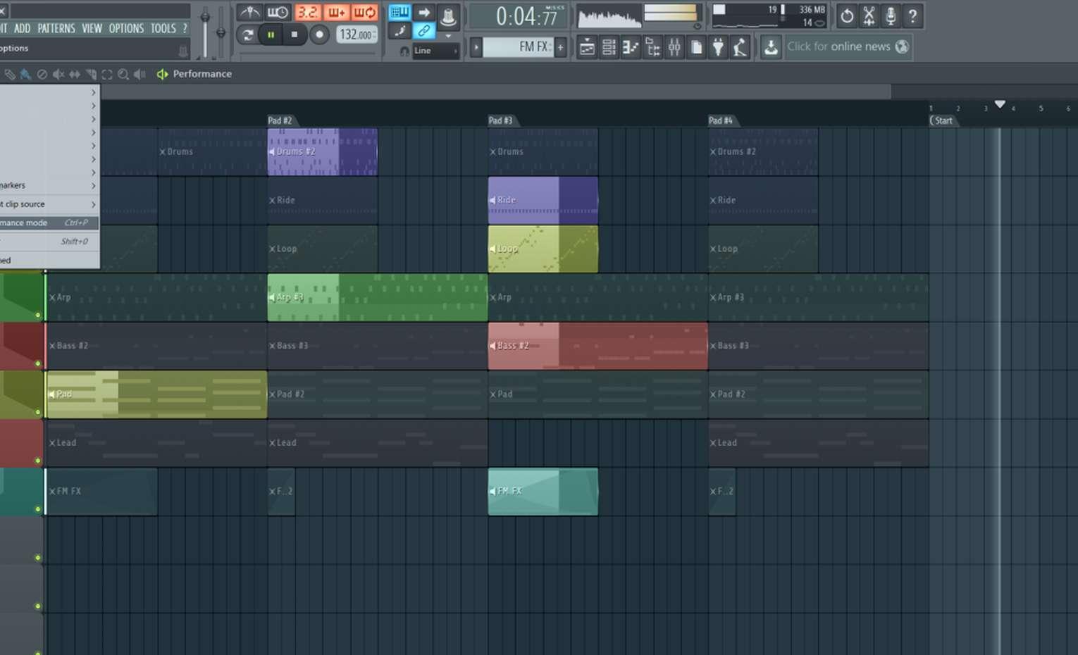Image resolution: width=1078 pixels, height=655 pixels.
Task: Stop playback with the stop button
Action: coord(295,34)
